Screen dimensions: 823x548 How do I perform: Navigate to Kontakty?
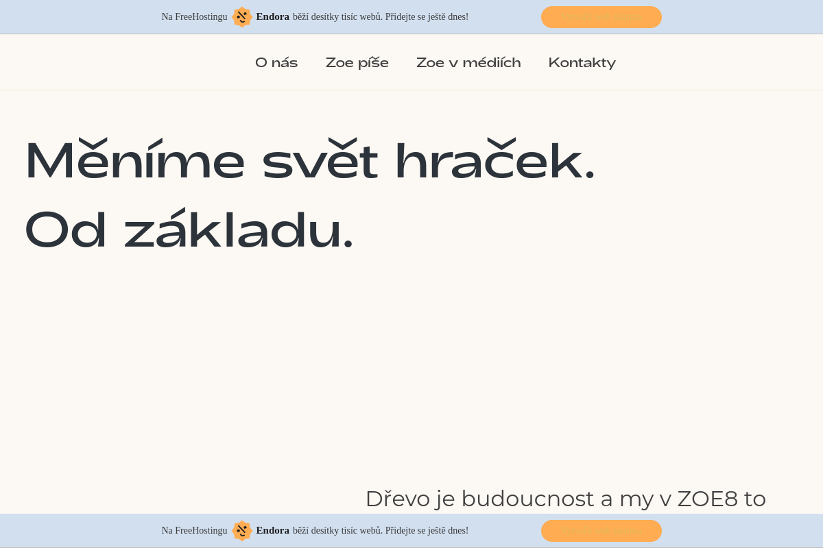pyautogui.click(x=582, y=63)
